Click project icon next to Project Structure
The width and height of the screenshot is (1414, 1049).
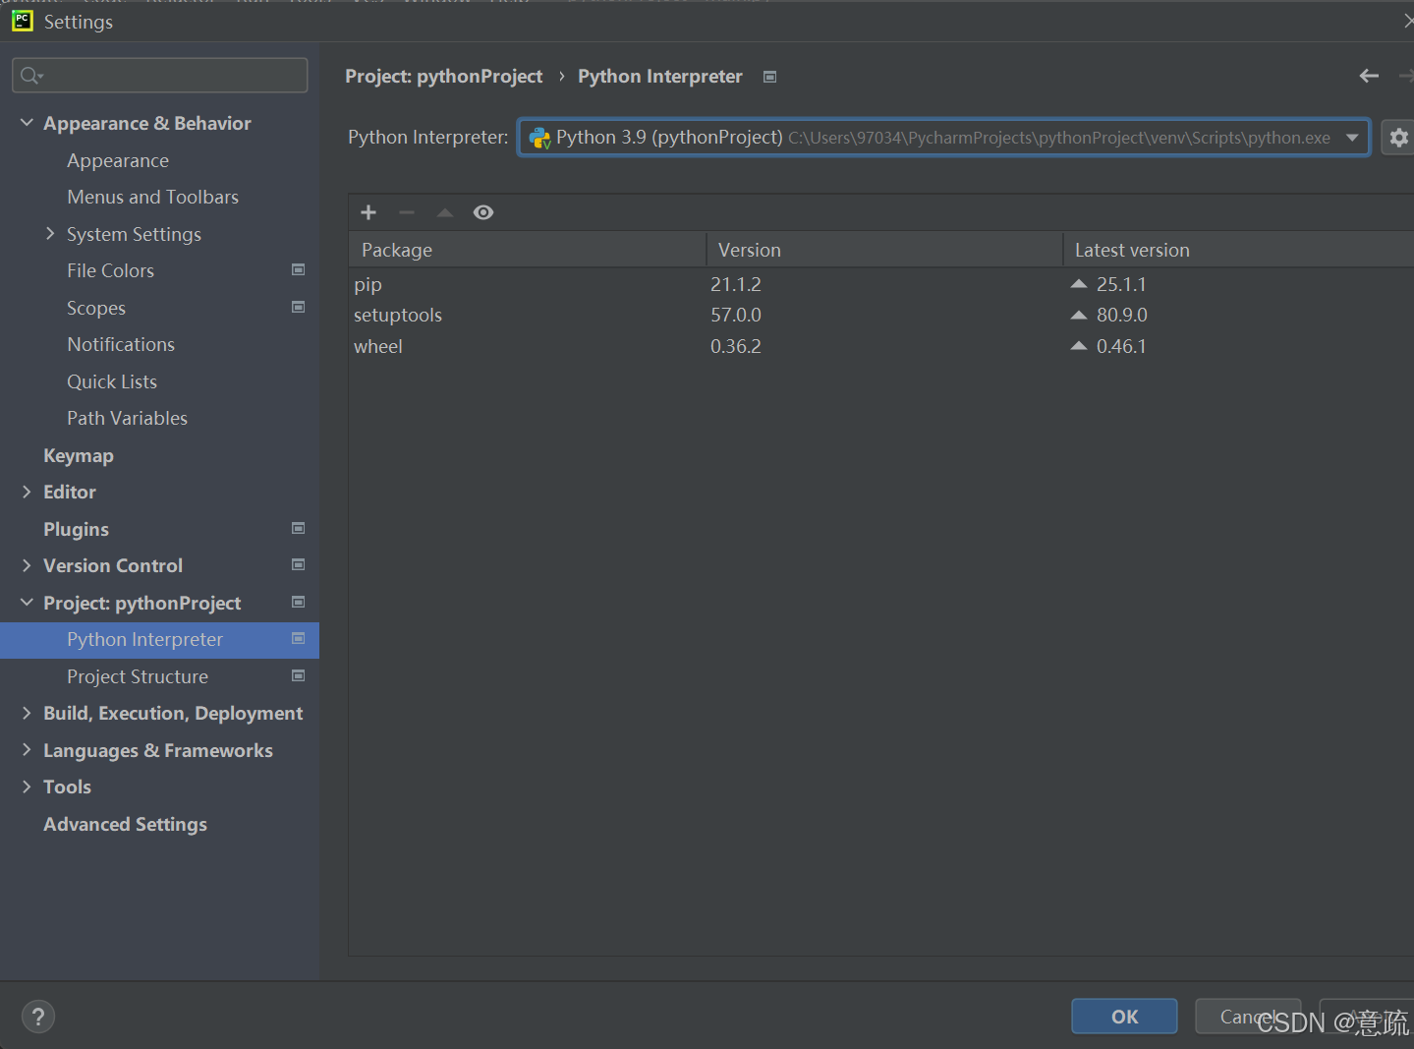(x=299, y=675)
